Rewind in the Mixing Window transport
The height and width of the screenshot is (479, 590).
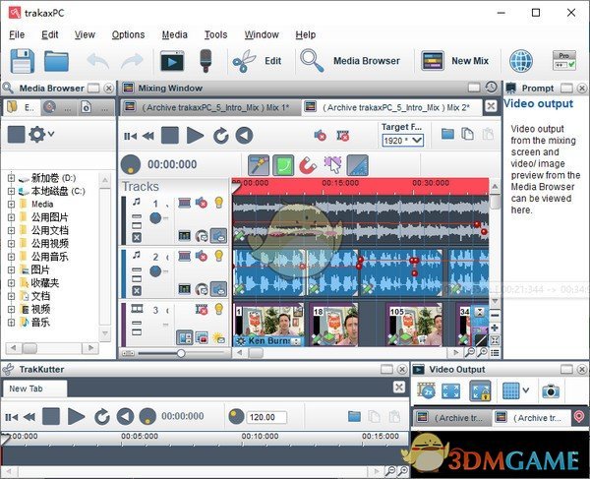148,136
